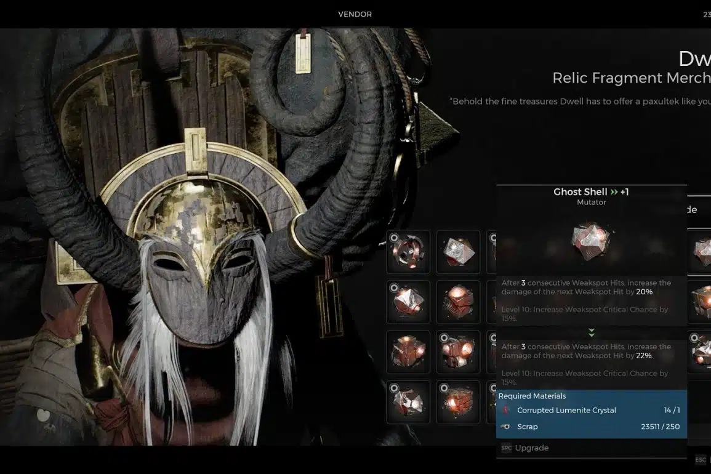The image size is (711, 474).
Task: Pick the mutator in the third row, second column
Action: [x=458, y=352]
